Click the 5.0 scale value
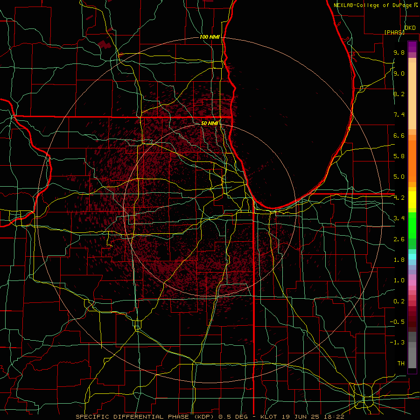The width and height of the screenshot is (420, 420). point(399,177)
